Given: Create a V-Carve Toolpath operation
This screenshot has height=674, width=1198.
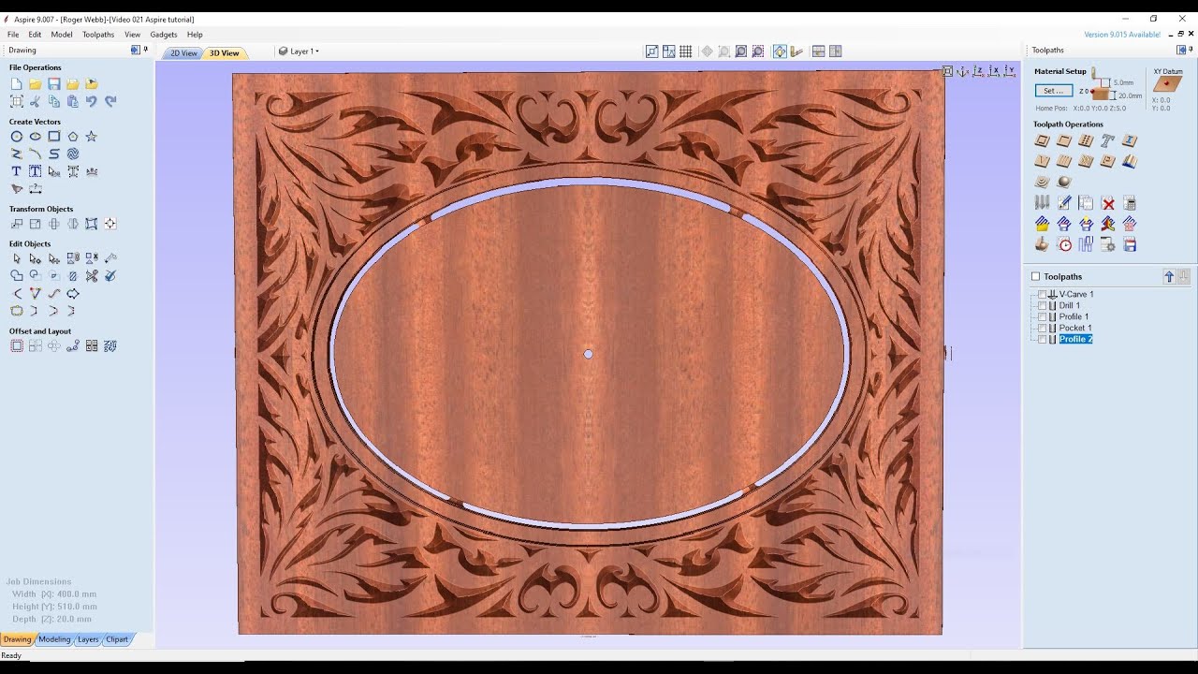Looking at the screenshot, I should [1042, 161].
